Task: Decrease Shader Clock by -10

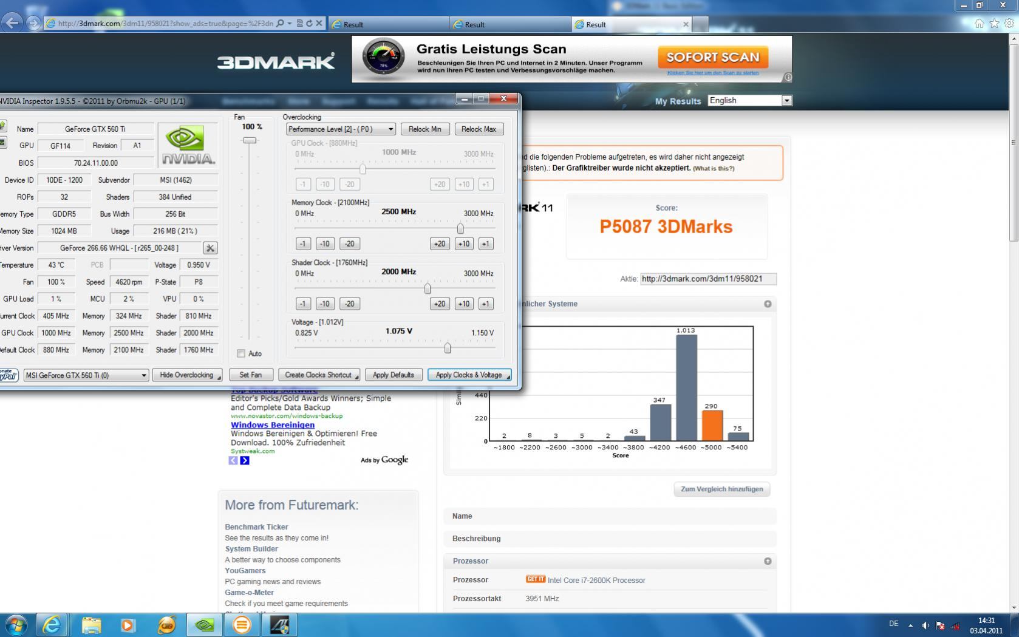Action: 325,304
